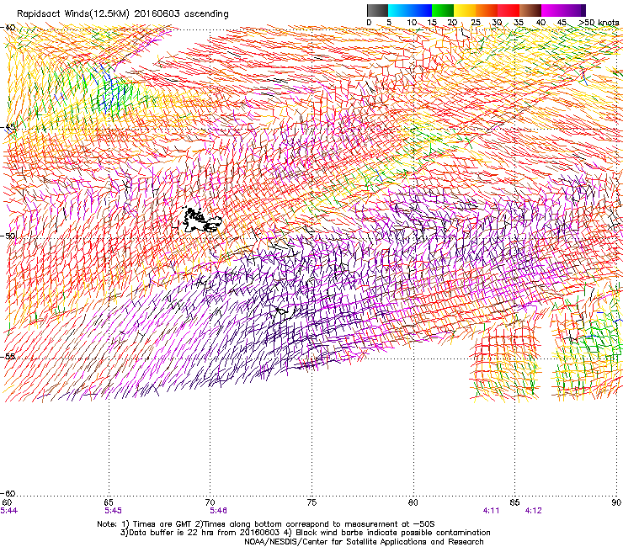Screen dimensions: 623x547
Task: Click the '25' label under the color scale
Action: point(476,23)
